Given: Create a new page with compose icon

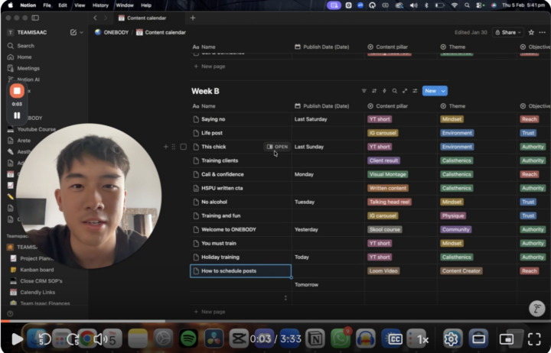Looking at the screenshot, I should (x=73, y=32).
